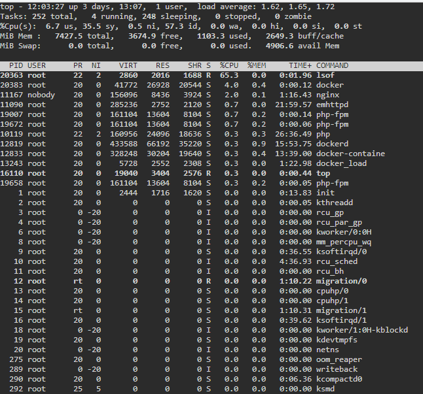Click the docker-containe process name
Image resolution: width=423 pixels, height=394 pixels.
tap(350, 154)
